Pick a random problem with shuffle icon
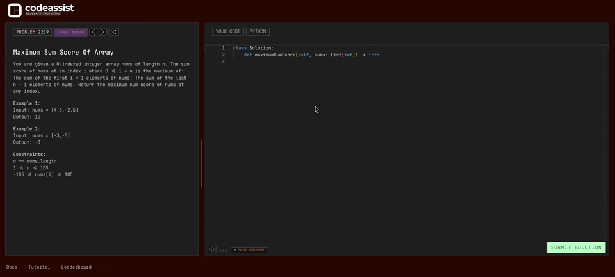The width and height of the screenshot is (615, 277). pos(113,32)
